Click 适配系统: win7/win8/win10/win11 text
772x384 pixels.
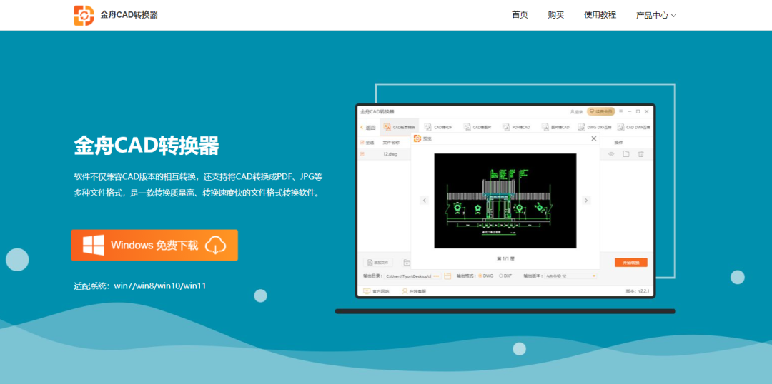tap(140, 286)
